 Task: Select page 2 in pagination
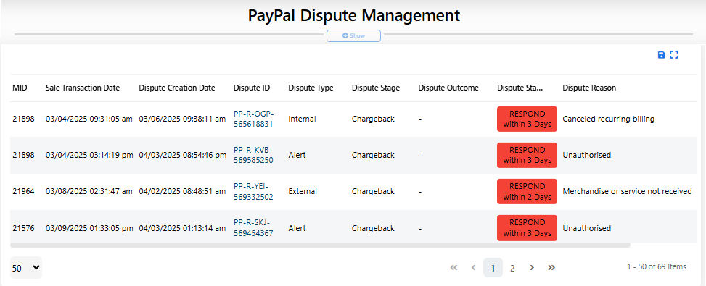[512, 268]
